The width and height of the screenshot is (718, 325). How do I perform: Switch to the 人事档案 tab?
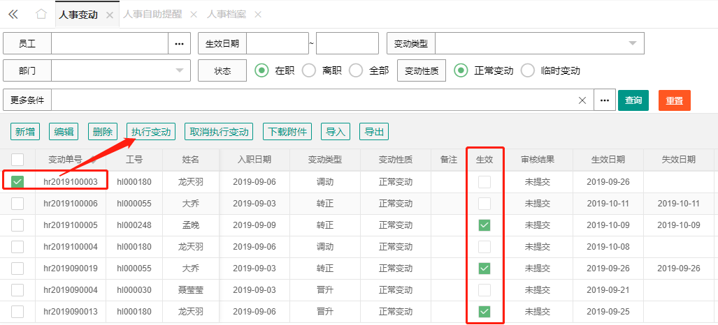[x=227, y=15]
